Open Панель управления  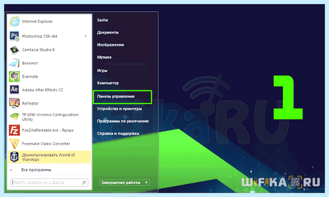click(x=122, y=97)
